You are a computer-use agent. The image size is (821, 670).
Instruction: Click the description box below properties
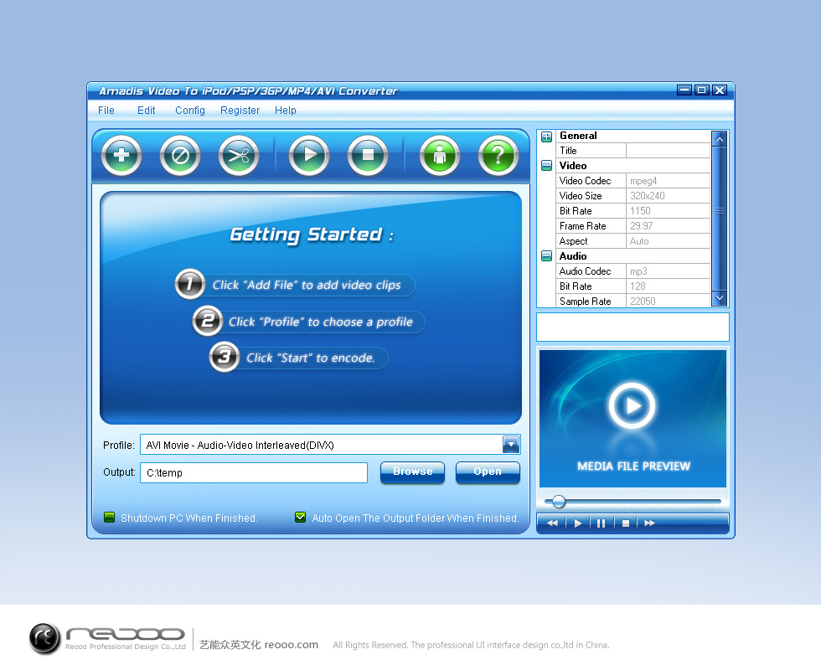(633, 327)
